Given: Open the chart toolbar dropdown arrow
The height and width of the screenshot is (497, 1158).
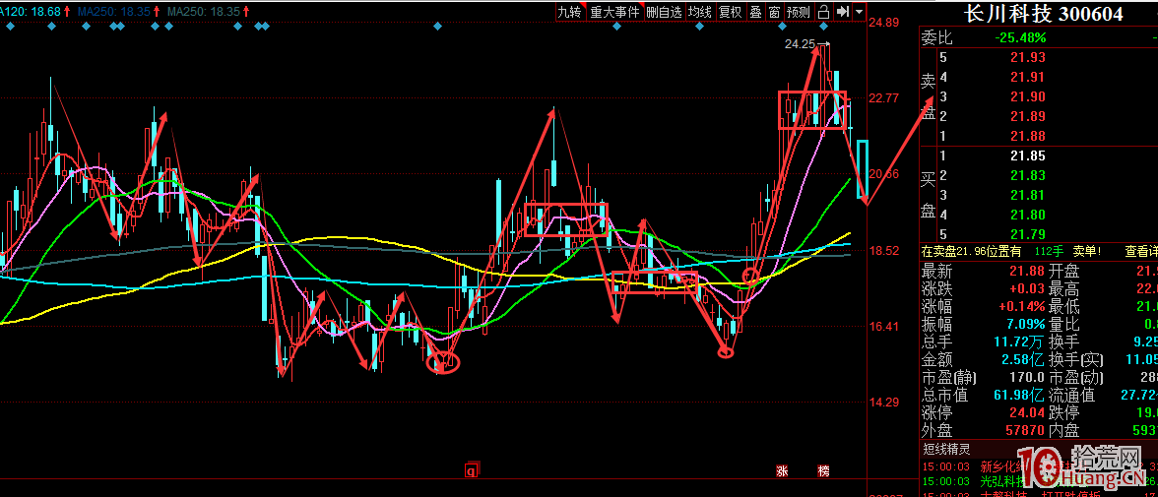Looking at the screenshot, I should tap(859, 12).
